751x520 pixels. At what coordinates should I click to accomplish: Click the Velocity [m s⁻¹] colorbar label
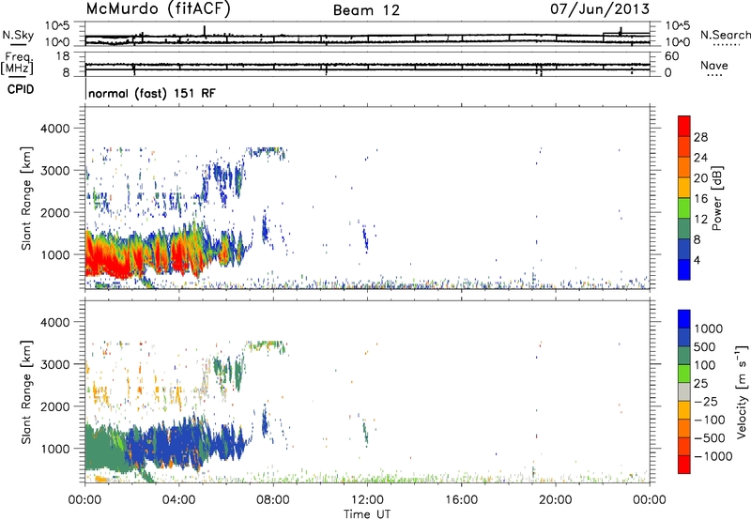[742, 391]
